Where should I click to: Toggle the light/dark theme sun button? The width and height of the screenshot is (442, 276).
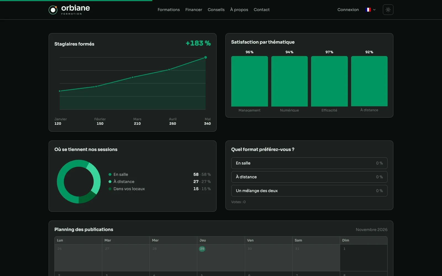(388, 10)
